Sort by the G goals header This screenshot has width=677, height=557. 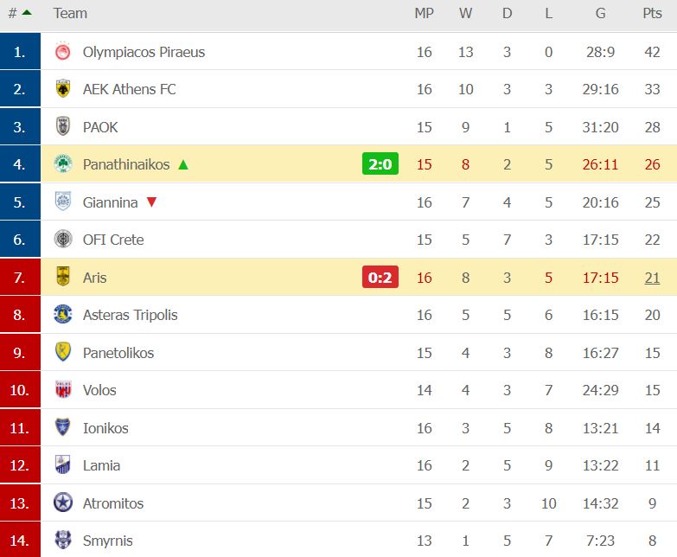tap(600, 13)
